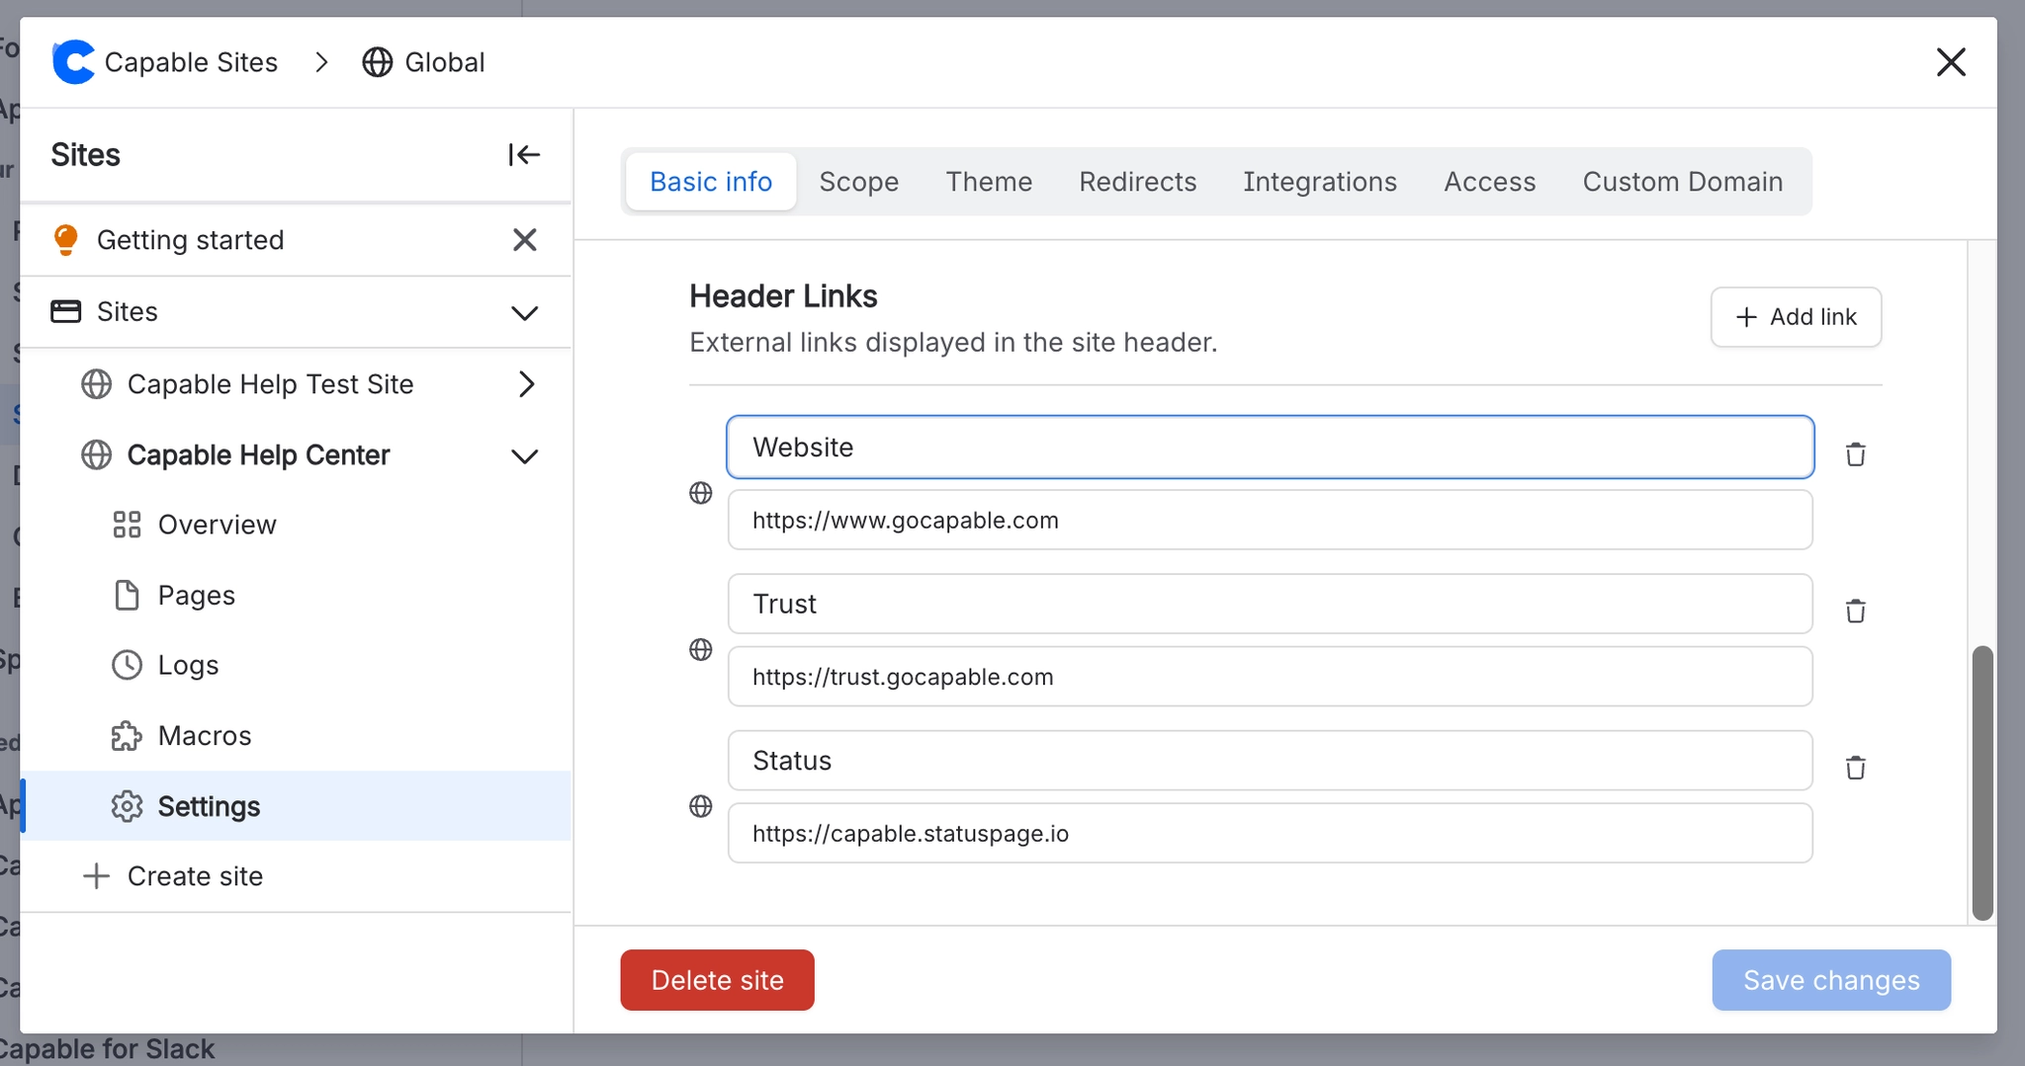Viewport: 2025px width, 1066px height.
Task: Click the Add link button
Action: [1796, 317]
